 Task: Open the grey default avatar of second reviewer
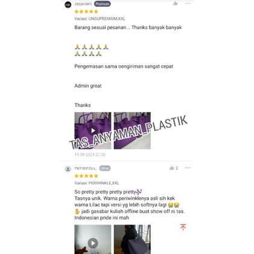pos(68,169)
